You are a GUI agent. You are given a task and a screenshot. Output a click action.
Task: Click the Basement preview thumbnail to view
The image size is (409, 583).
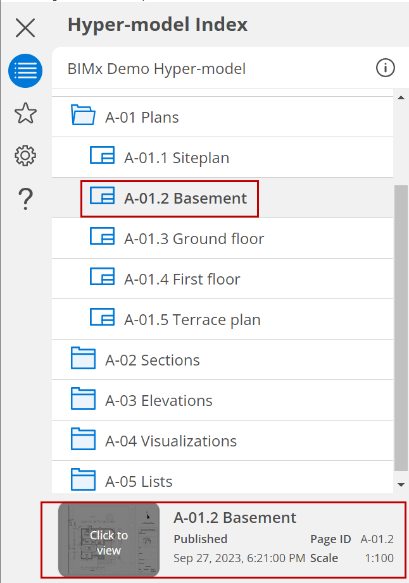(x=108, y=541)
